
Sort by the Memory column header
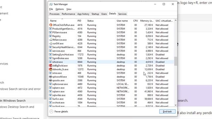point(147,21)
